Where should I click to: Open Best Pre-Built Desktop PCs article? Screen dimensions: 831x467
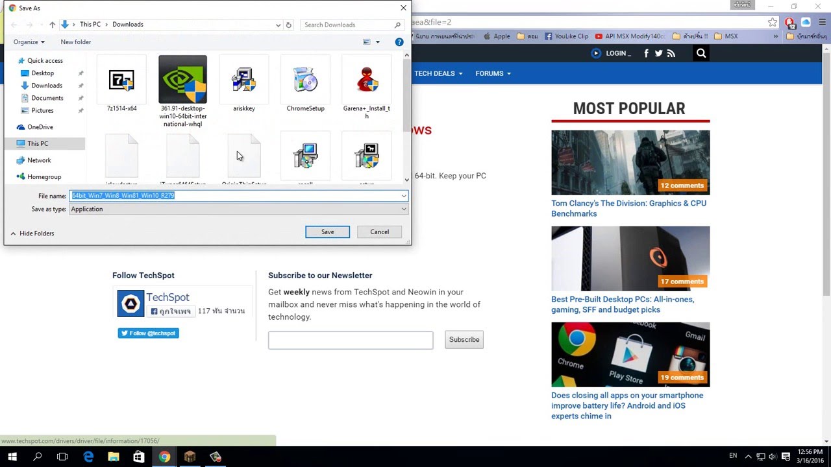tap(623, 304)
